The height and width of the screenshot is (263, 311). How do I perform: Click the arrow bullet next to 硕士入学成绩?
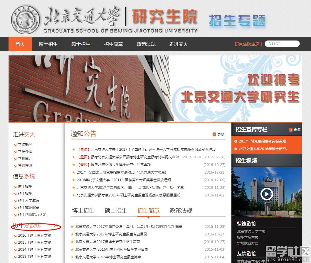pyautogui.click(x=15, y=201)
